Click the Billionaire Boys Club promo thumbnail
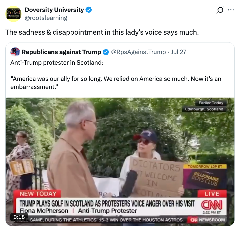This screenshot has height=230, width=238. tap(205, 177)
